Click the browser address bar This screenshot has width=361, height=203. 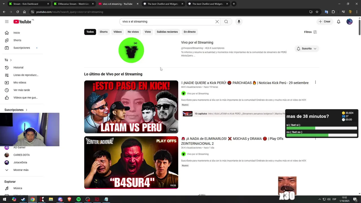click(169, 12)
